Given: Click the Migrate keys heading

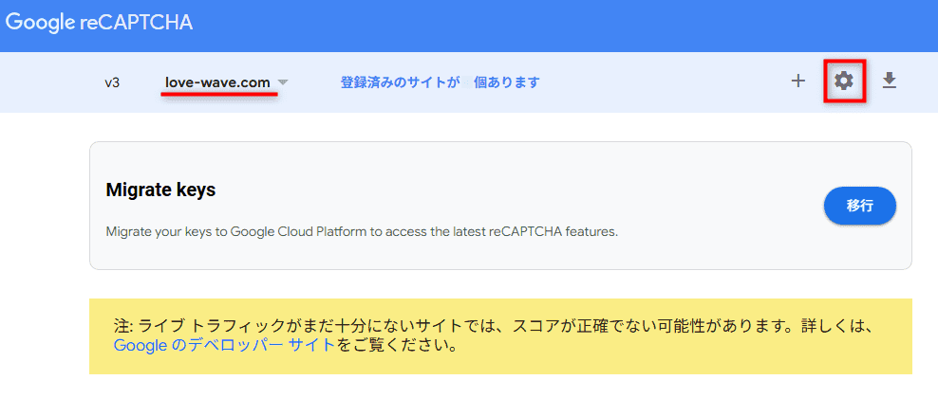Looking at the screenshot, I should point(160,190).
